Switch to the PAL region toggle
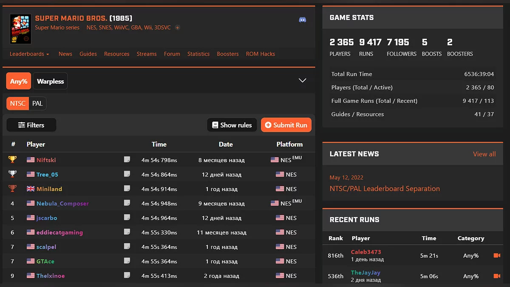Viewport: 510px width, 287px height. point(37,104)
